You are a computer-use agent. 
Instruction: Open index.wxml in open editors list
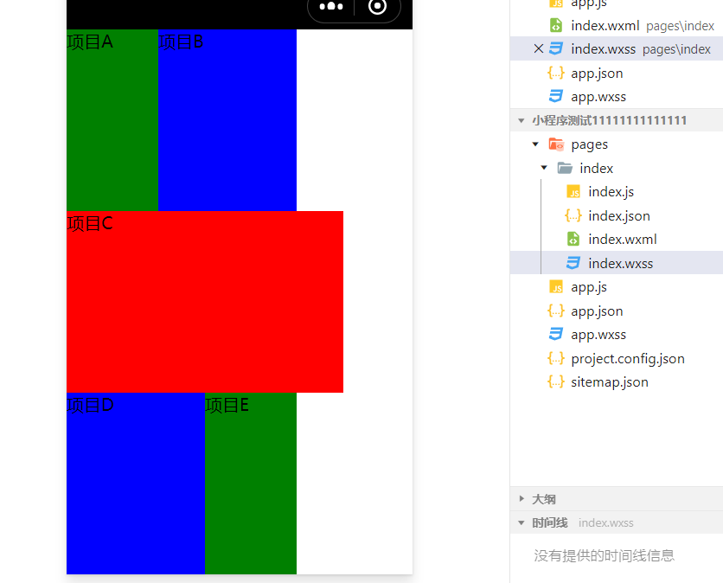pyautogui.click(x=617, y=25)
